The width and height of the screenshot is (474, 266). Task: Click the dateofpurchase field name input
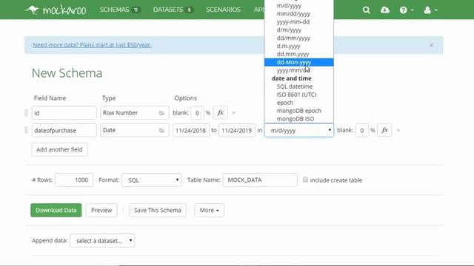[64, 131]
